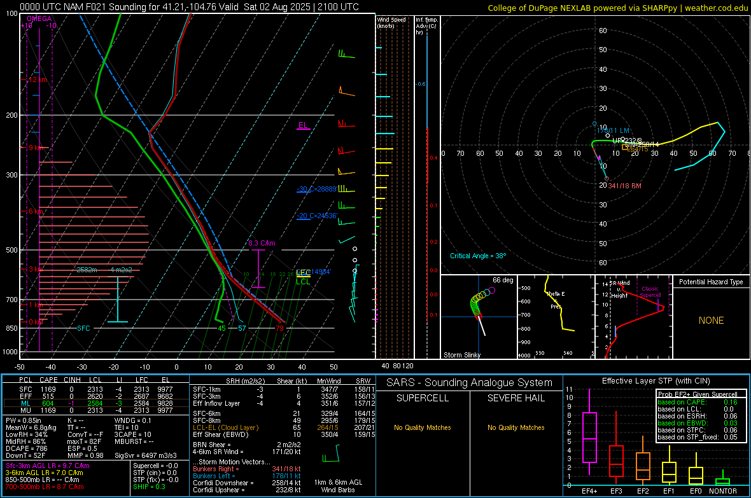Click the cyan Bunkers Left = line
The width and height of the screenshot is (751, 498).
pos(247,476)
